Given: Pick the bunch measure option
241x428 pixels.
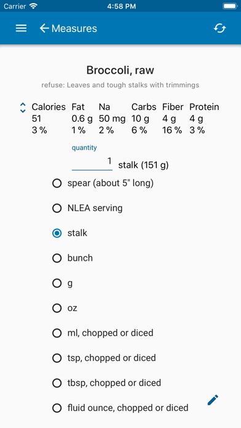Looking at the screenshot, I should [72, 258].
